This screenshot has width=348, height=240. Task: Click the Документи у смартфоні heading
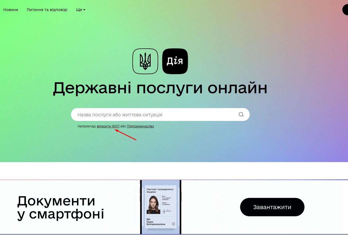point(61,208)
